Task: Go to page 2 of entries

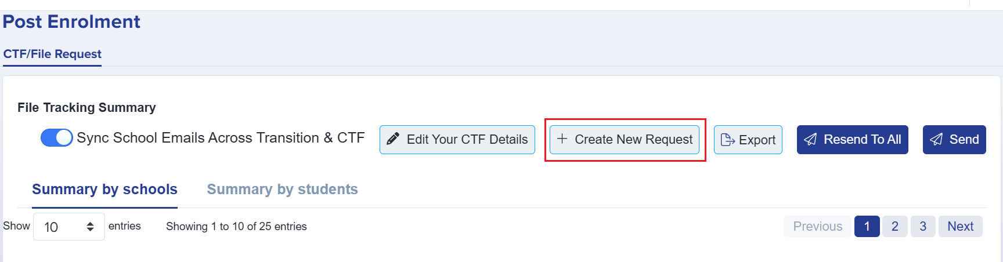Action: coord(895,226)
